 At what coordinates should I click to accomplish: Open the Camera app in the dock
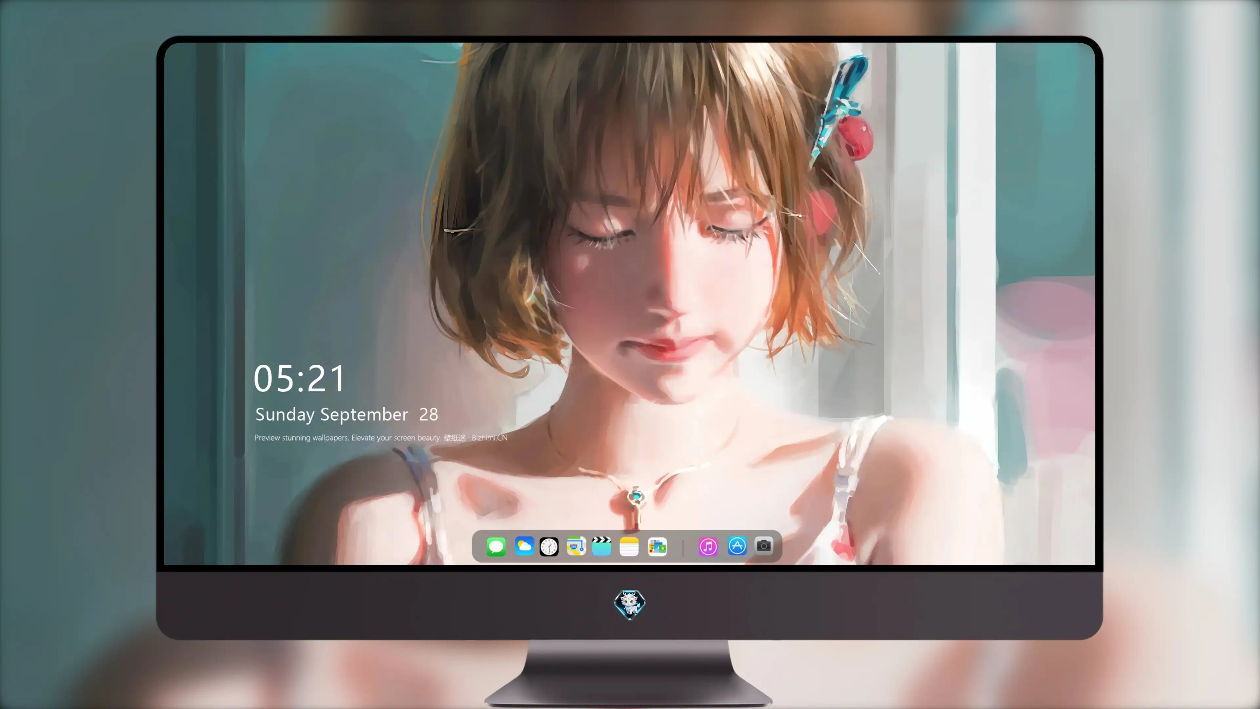pos(764,546)
